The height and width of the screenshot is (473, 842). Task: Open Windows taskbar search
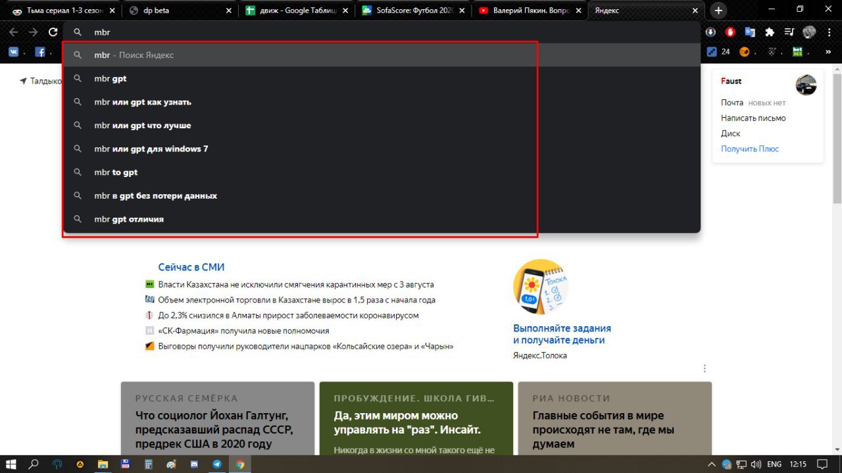34,464
